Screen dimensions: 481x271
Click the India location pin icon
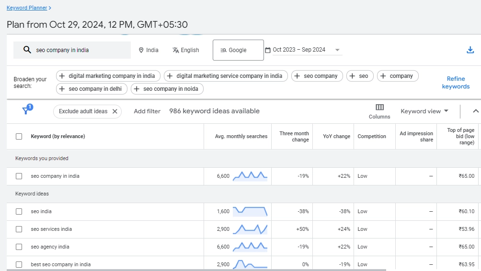tap(141, 50)
